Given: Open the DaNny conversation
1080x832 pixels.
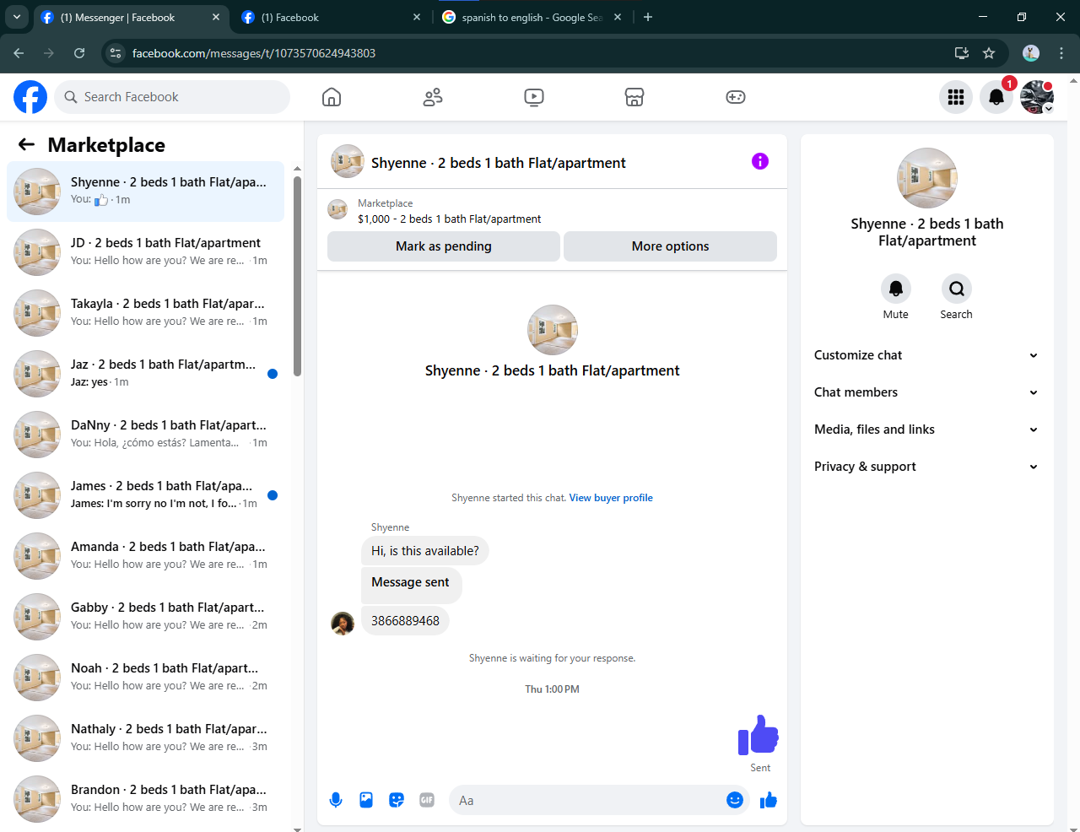Looking at the screenshot, I should tap(146, 435).
